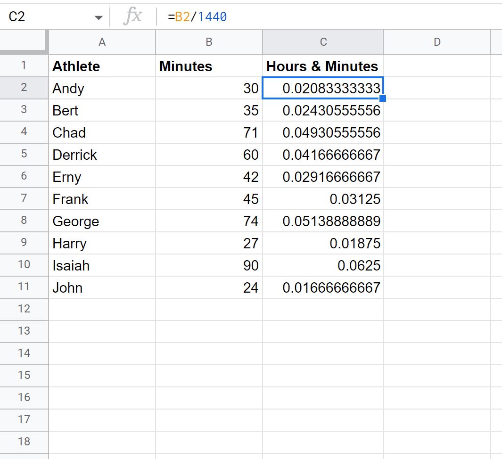Select the cell with 74 minutes
Screen dimensions: 502x459
point(209,221)
